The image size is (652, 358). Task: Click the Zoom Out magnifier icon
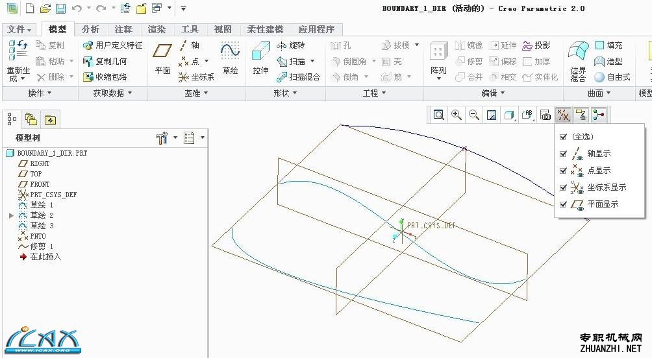point(474,115)
